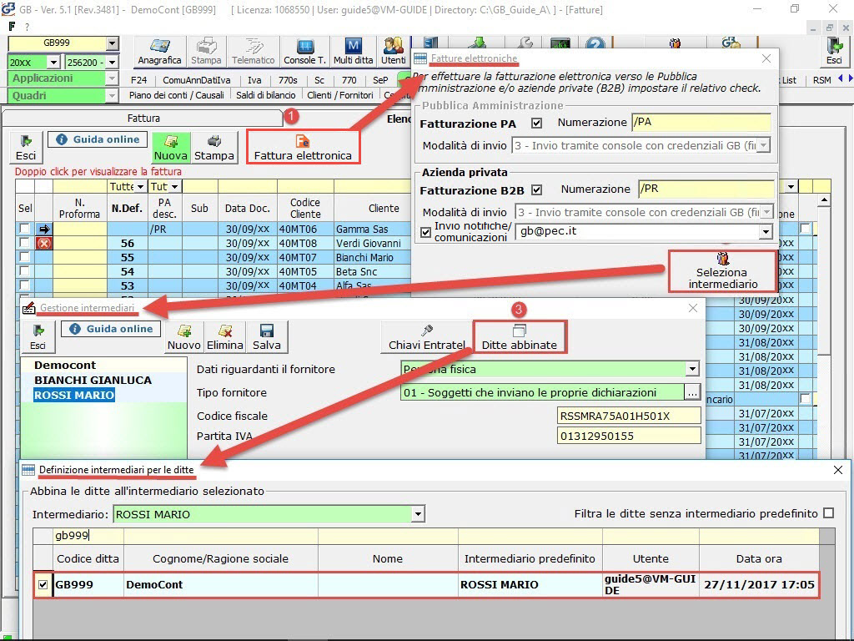The width and height of the screenshot is (854, 641).
Task: Close the Fatture elettroniche dialog
Action: (x=766, y=58)
